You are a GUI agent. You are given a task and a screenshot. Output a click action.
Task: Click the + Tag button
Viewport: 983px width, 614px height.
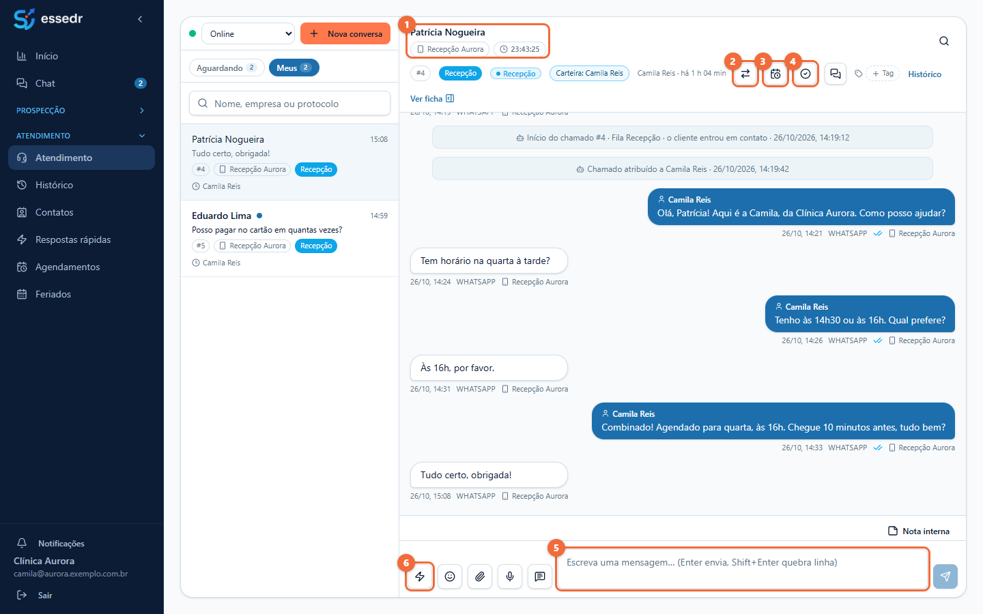point(883,74)
